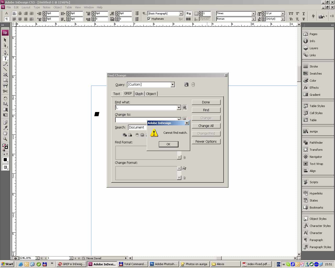Viewport: 335px width, 268px height.
Task: Open the Times font family dropdown
Action: point(253,13)
